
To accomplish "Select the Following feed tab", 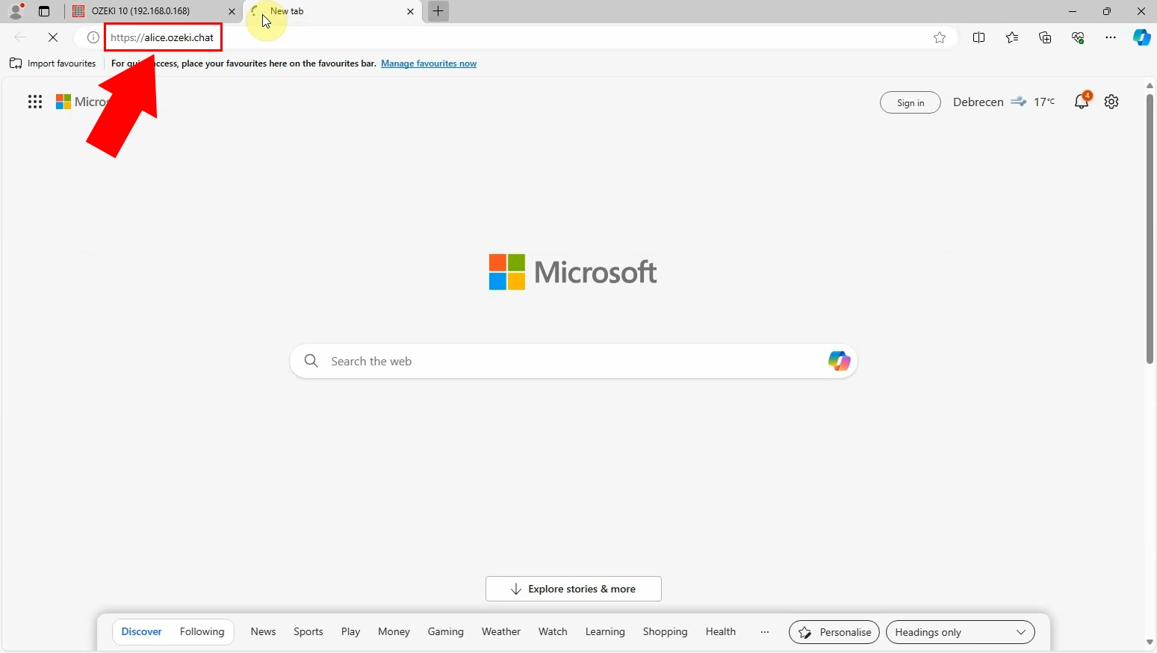I will 202,631.
